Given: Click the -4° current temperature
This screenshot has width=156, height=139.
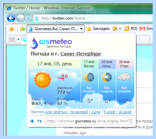Looking at the screenshot, I should pyautogui.click(x=62, y=77).
